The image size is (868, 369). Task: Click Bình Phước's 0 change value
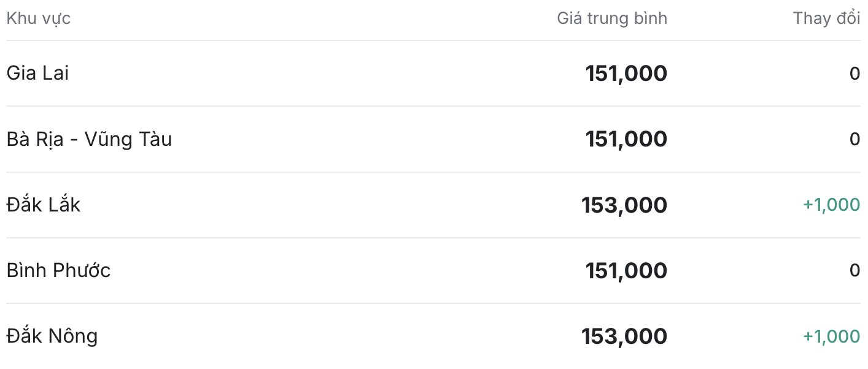pos(854,270)
